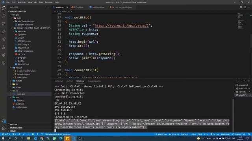252x141 pixels.
Task: Close the terminal panel
Action: click(x=248, y=81)
